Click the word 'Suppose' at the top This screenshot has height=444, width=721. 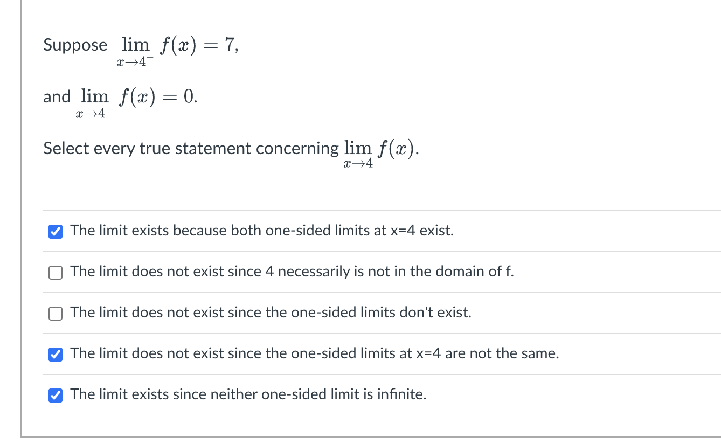(75, 45)
